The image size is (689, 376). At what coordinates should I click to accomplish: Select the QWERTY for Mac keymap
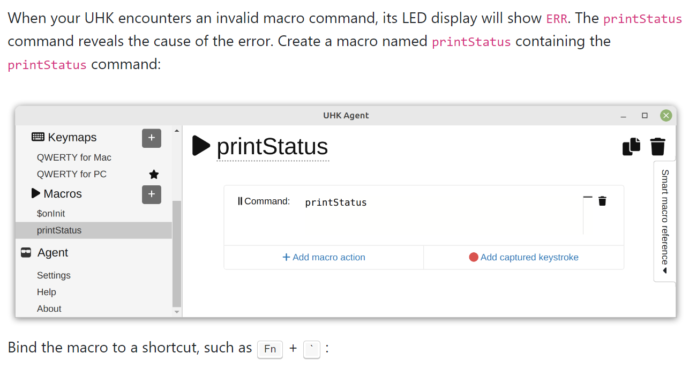point(74,157)
